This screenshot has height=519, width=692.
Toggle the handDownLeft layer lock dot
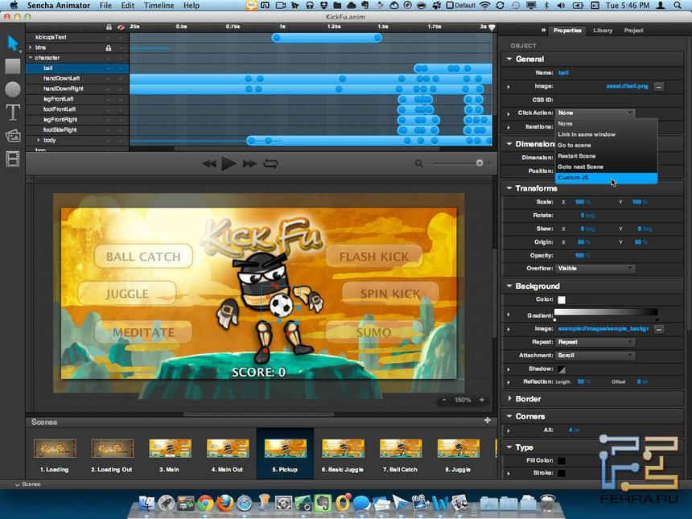tap(109, 78)
